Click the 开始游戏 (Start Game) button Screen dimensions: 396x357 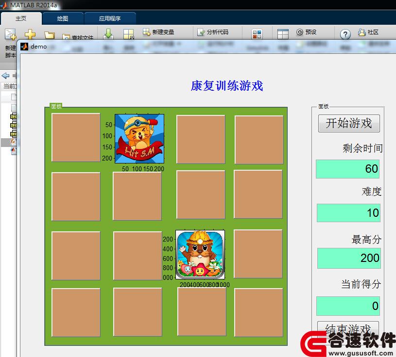pyautogui.click(x=349, y=123)
